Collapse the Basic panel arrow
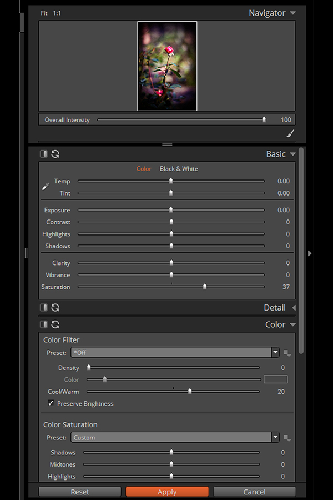Image resolution: width=333 pixels, height=500 pixels. 293,154
